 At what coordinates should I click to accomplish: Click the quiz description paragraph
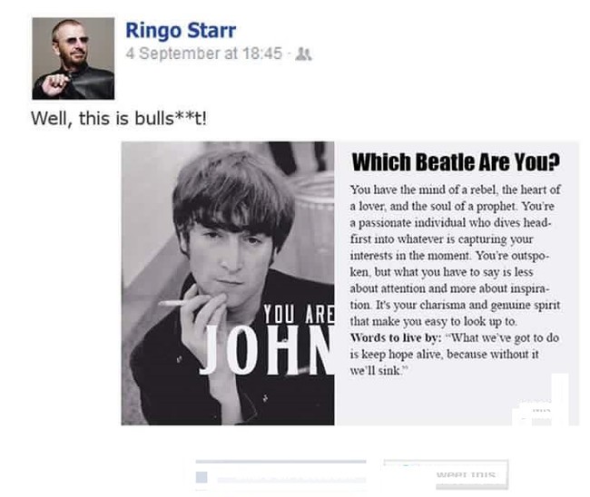tap(456, 256)
